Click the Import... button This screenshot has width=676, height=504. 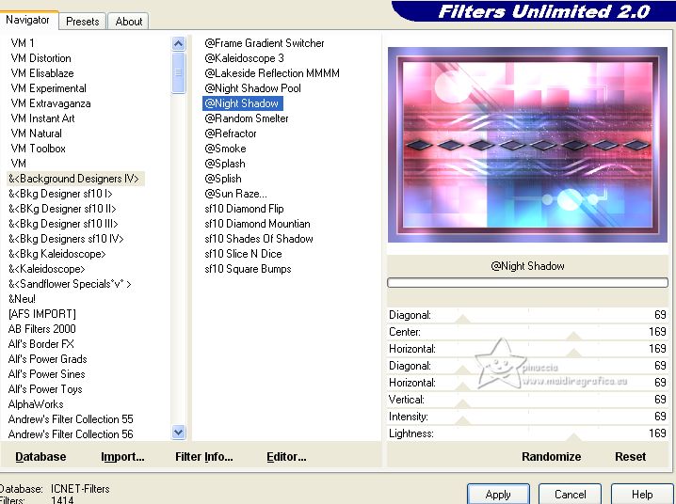[122, 457]
